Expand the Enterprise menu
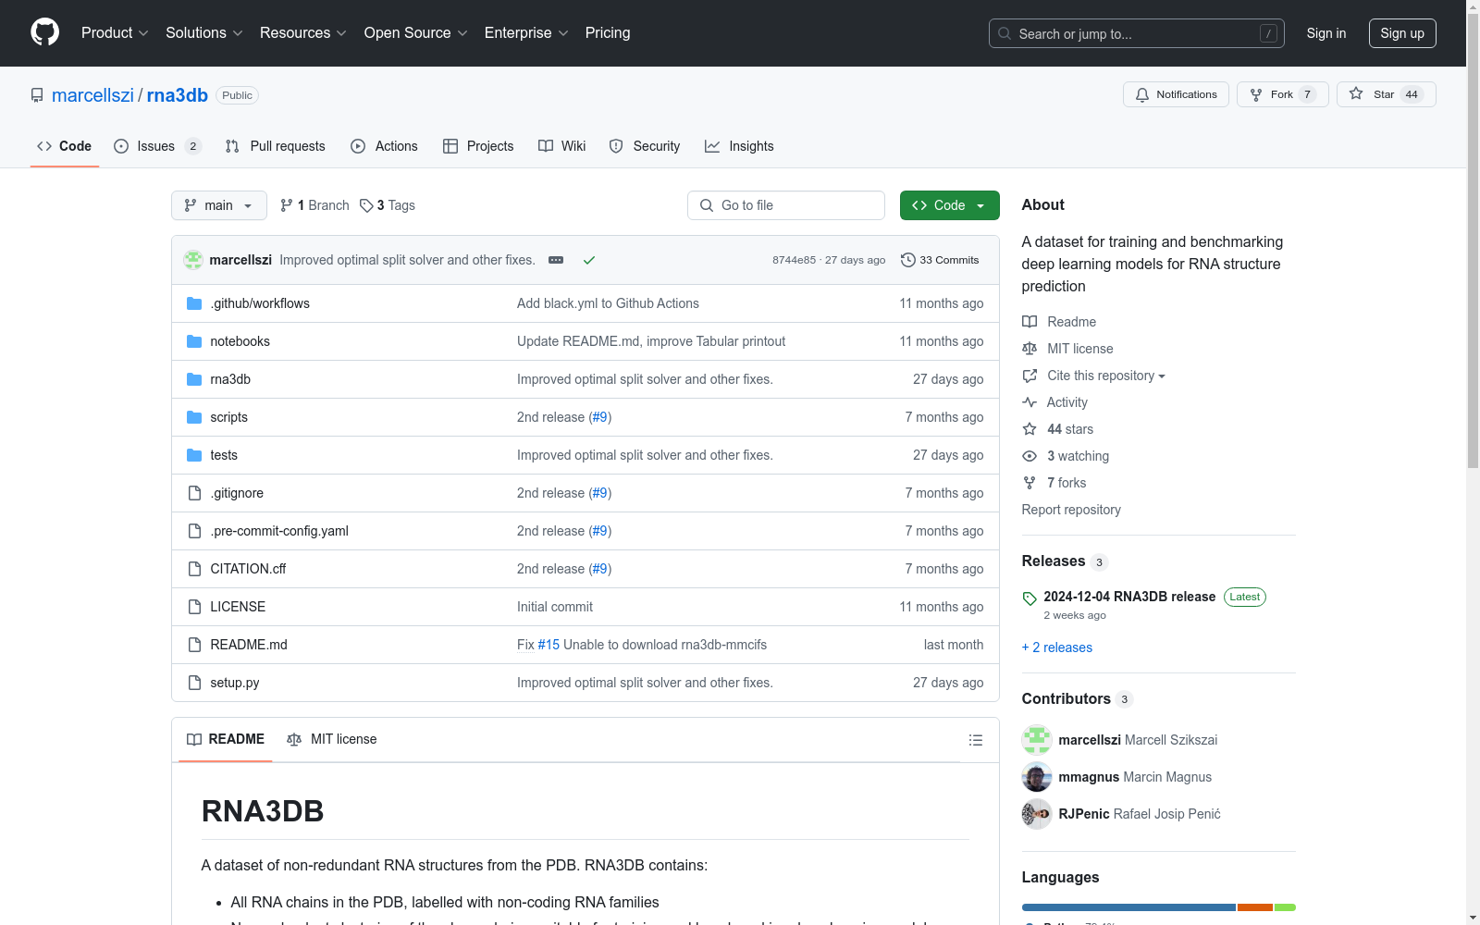 tap(526, 33)
